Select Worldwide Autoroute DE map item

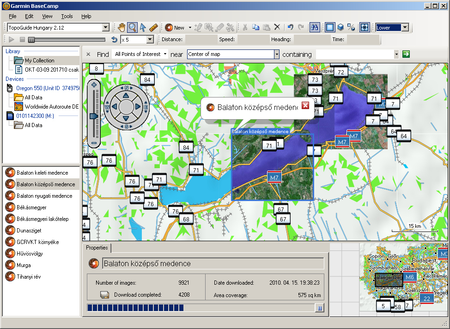pyautogui.click(x=52, y=107)
